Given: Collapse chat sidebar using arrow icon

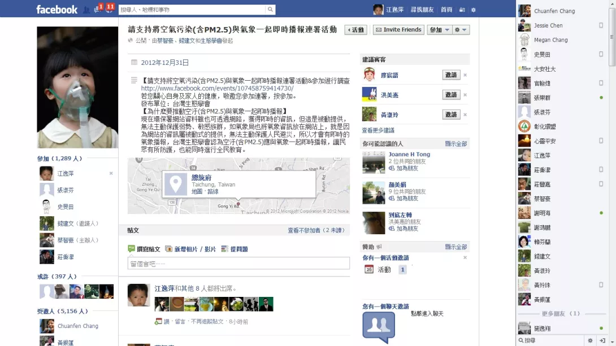Looking at the screenshot, I should [x=602, y=340].
